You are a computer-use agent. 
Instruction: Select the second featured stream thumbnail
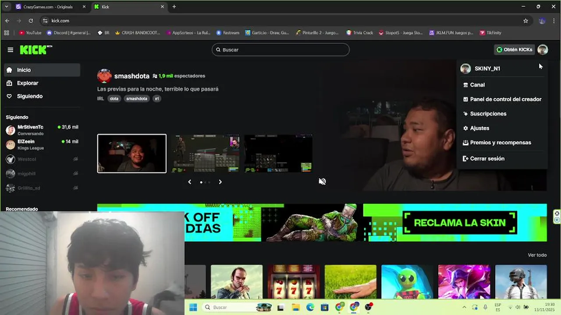click(205, 154)
